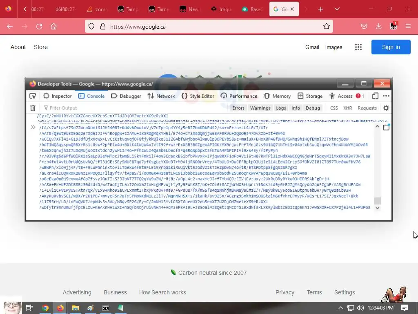Viewport: 418px width, 314px height.
Task: Open How Search works link
Action: click(x=162, y=292)
